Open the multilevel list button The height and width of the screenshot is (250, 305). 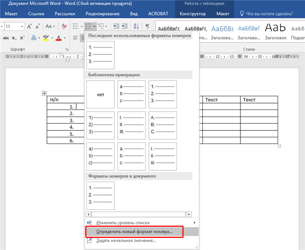101,26
